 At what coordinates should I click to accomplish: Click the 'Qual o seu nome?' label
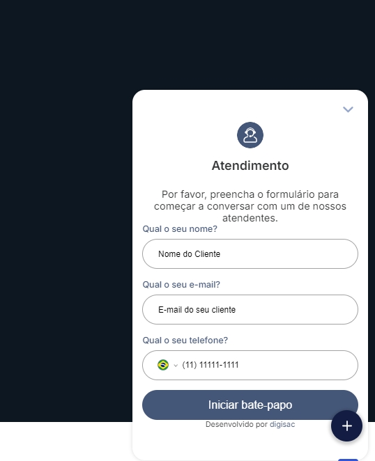(180, 228)
